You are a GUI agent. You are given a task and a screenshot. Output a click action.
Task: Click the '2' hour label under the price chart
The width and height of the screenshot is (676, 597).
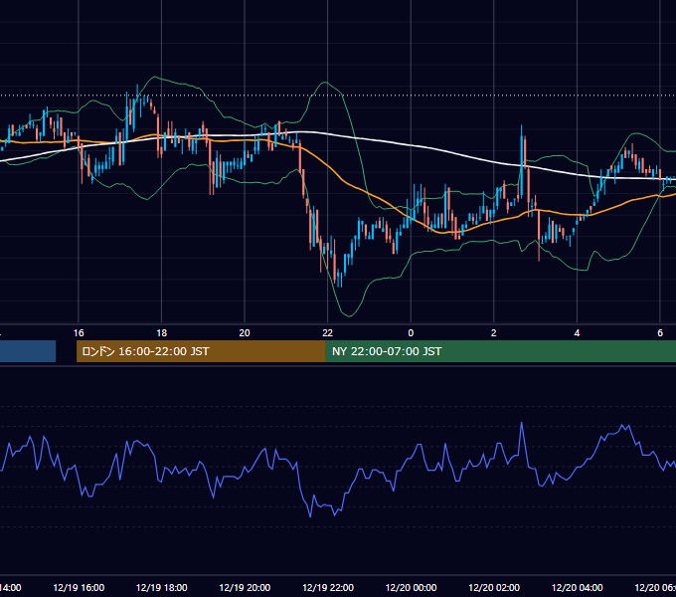click(494, 333)
